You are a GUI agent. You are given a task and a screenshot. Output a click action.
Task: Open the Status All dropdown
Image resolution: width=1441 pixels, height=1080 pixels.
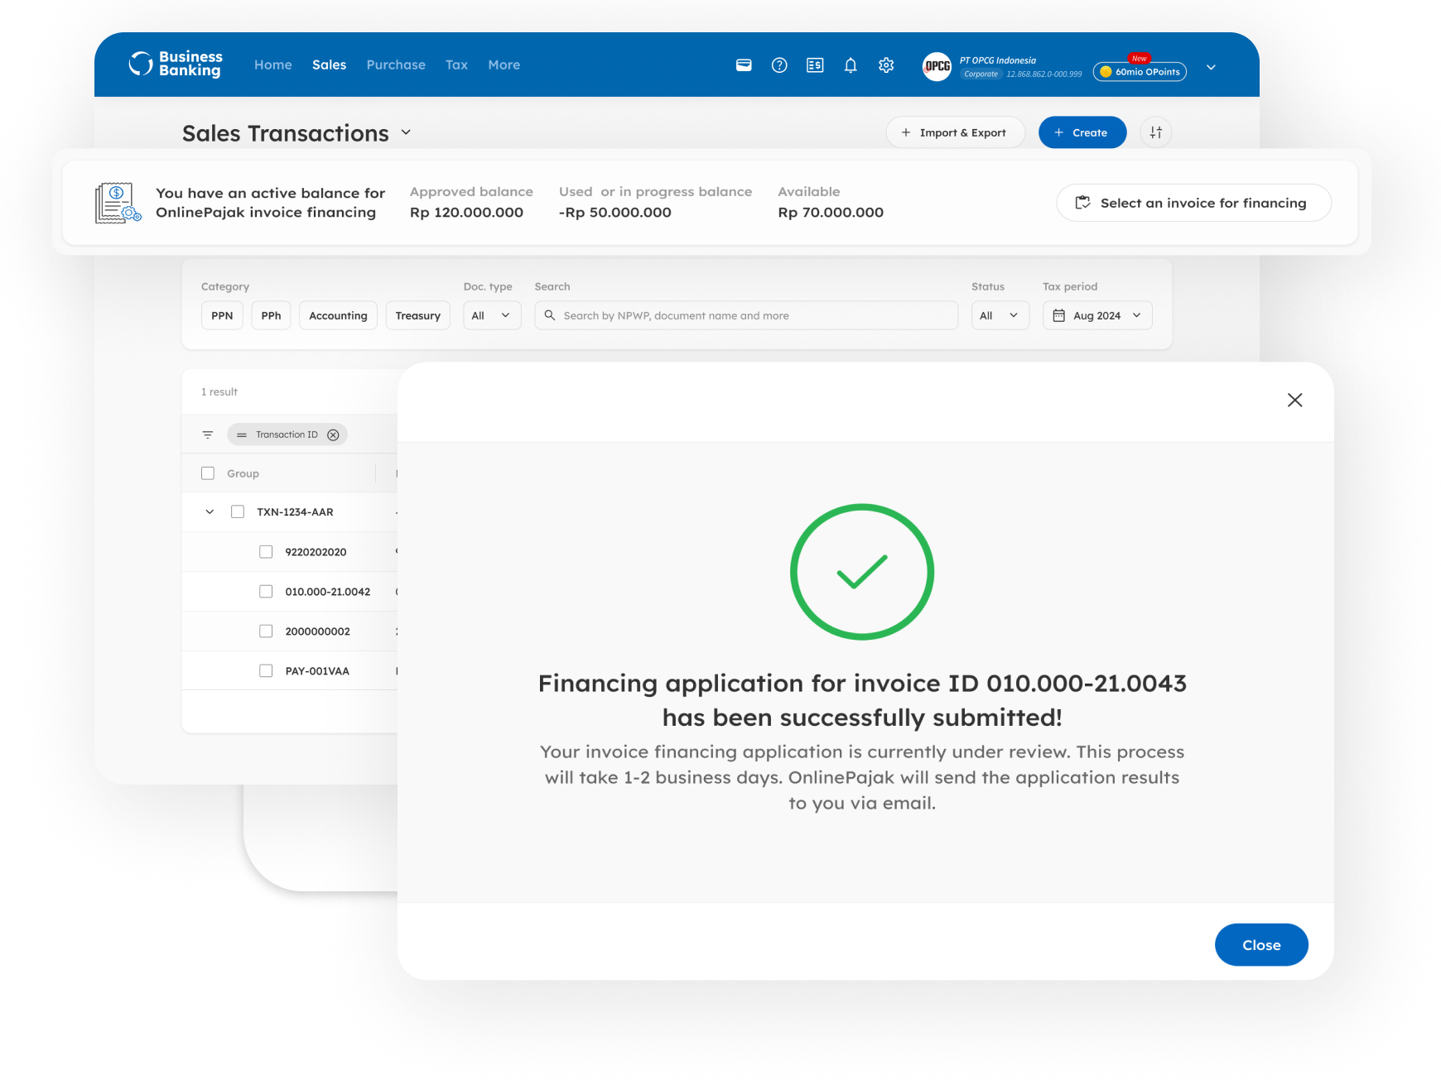(1000, 315)
